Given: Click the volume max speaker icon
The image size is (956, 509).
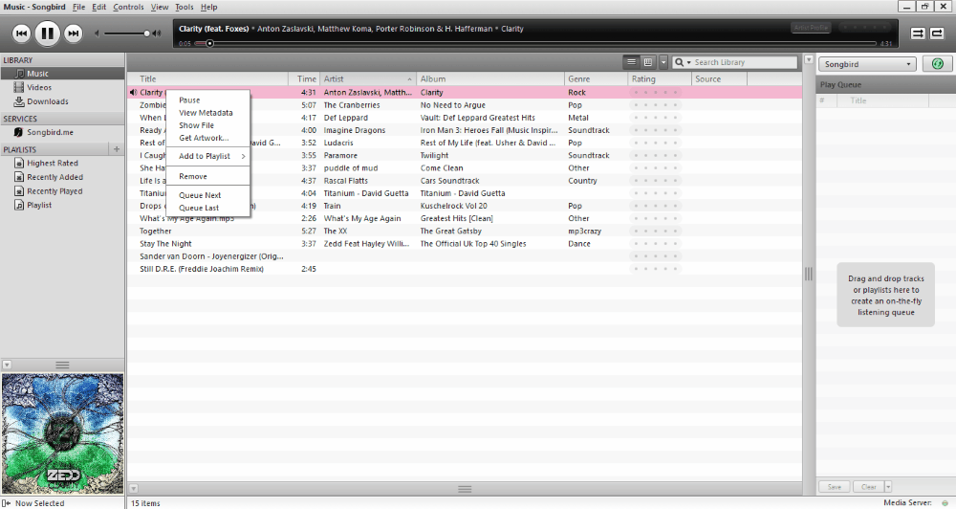Looking at the screenshot, I should (157, 33).
